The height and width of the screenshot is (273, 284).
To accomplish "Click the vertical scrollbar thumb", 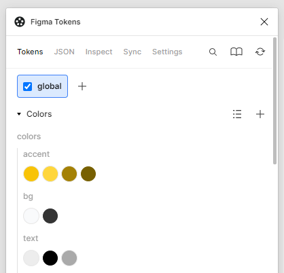I will pyautogui.click(x=274, y=101).
